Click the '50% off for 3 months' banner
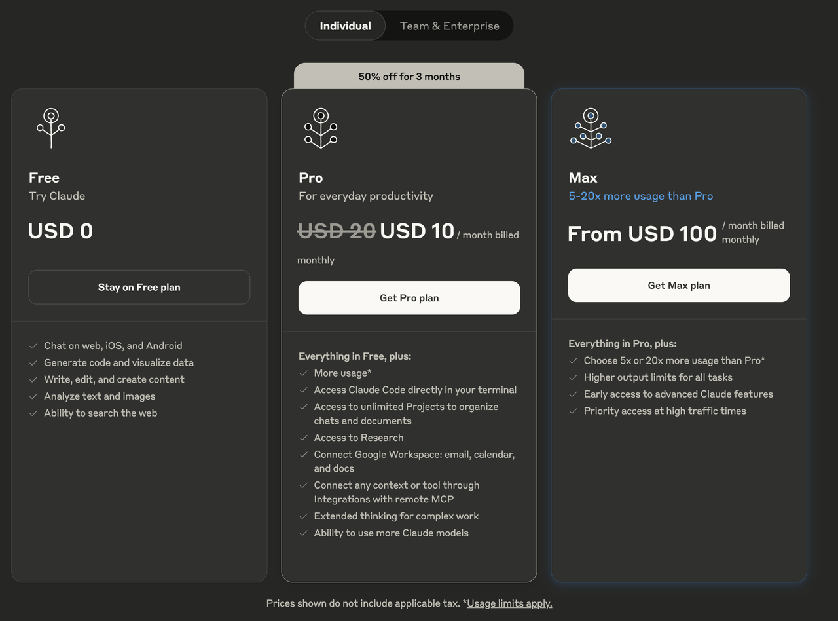 409,77
